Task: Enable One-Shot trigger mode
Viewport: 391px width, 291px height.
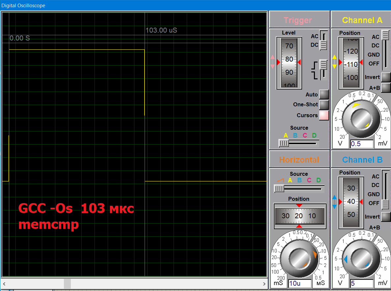Action: click(x=324, y=105)
